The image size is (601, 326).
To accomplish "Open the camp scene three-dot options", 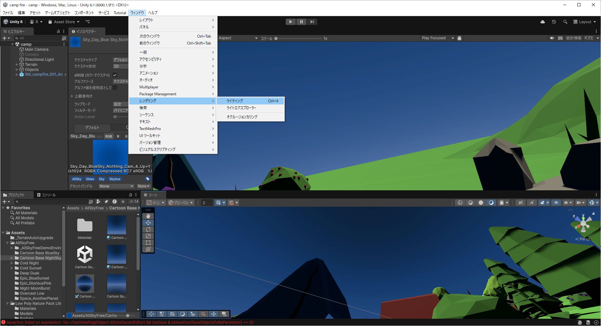I will [64, 44].
